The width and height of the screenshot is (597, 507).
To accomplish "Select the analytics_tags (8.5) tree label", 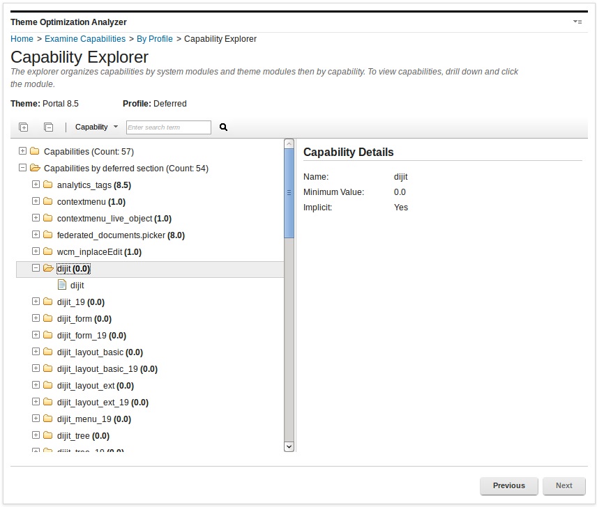I will coord(94,185).
